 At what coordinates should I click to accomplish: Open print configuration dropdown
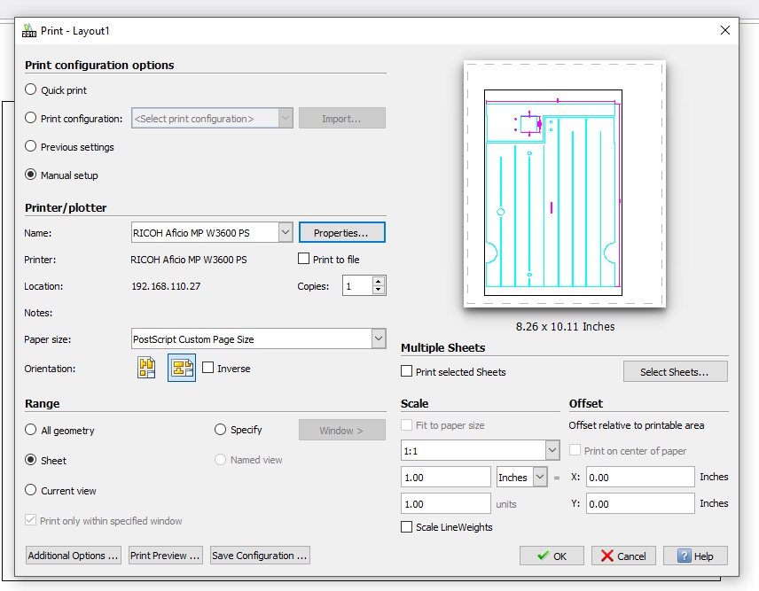(286, 118)
